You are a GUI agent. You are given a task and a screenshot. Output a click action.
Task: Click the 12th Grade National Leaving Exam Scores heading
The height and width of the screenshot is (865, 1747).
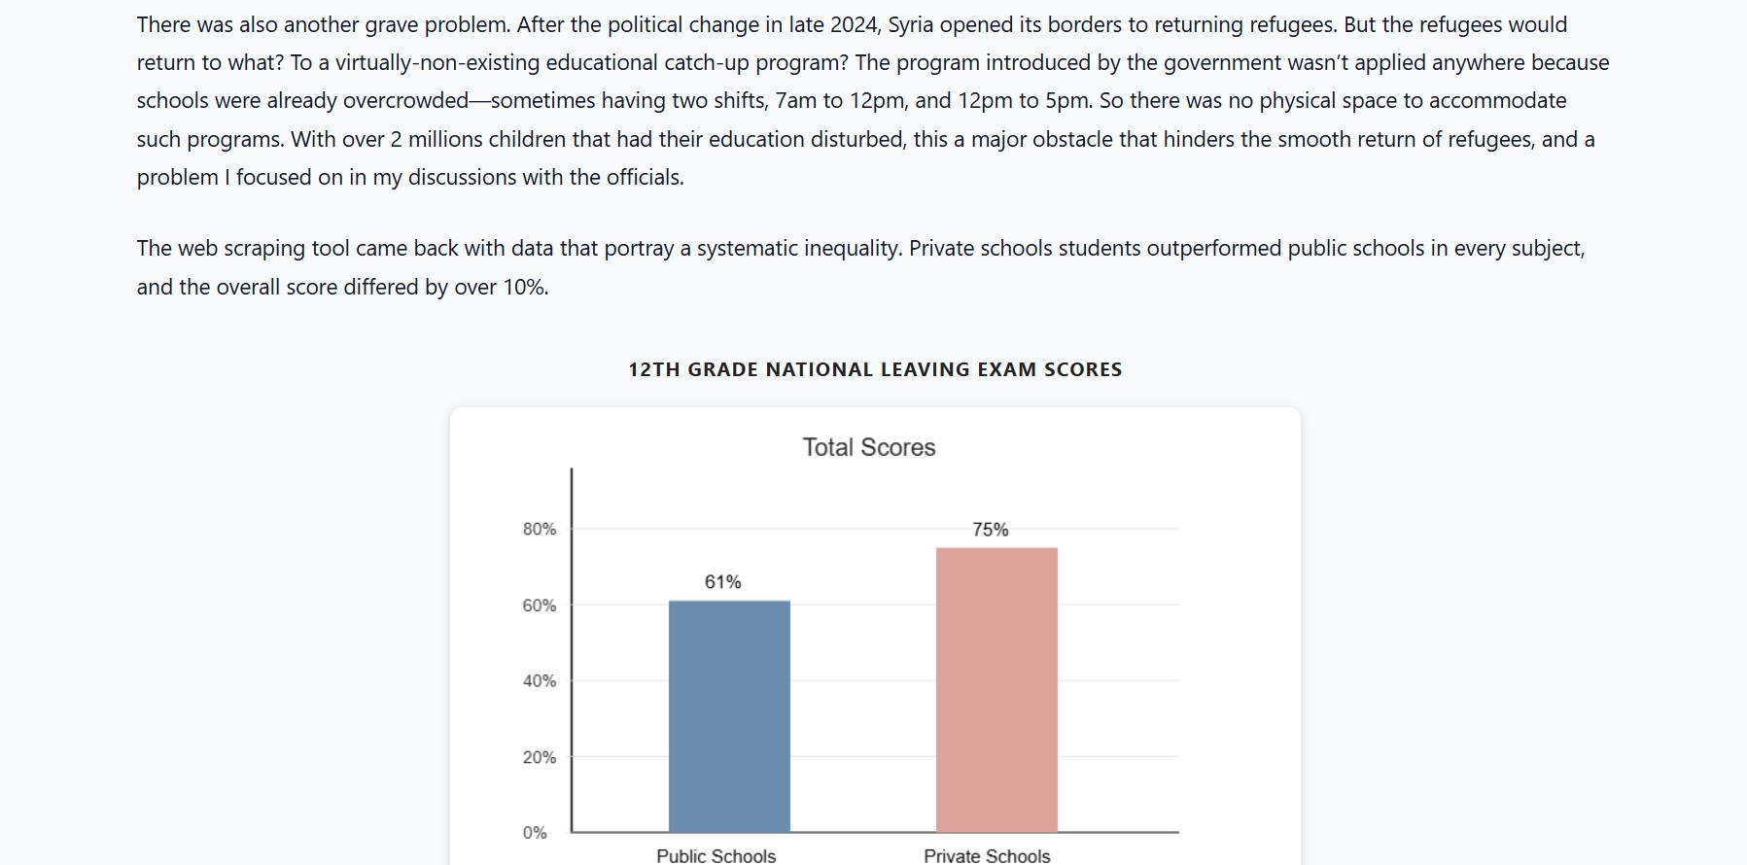[875, 369]
